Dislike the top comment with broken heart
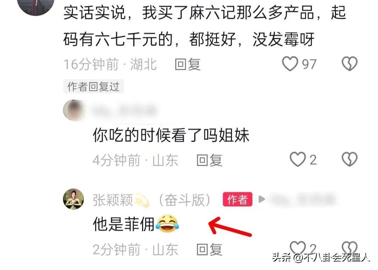Image resolution: width=378 pixels, height=270 pixels. click(x=350, y=64)
